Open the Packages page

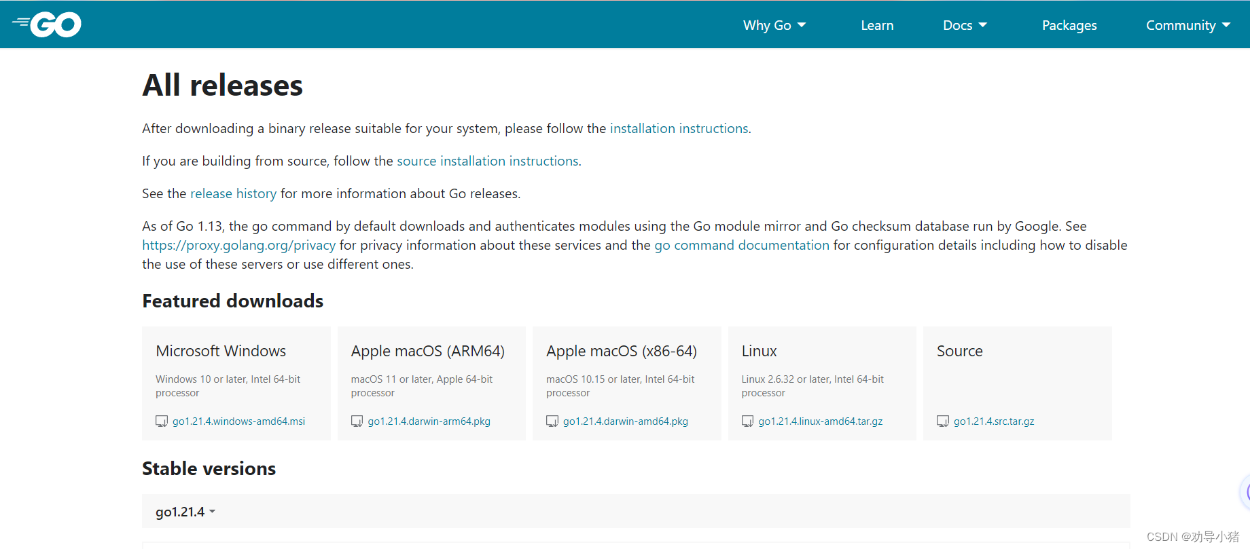coord(1069,25)
